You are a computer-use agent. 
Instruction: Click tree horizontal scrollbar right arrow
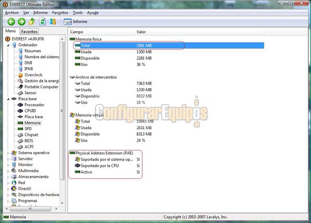pos(56,208)
